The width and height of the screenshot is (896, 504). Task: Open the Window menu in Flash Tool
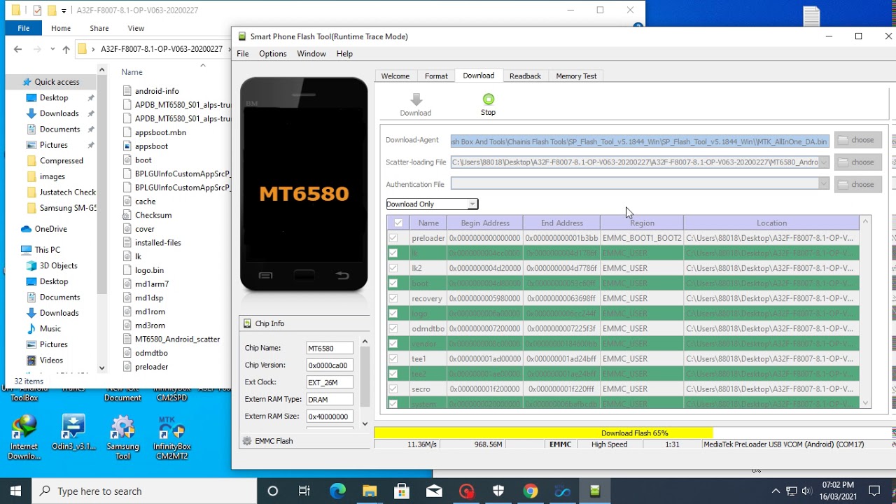coord(311,54)
